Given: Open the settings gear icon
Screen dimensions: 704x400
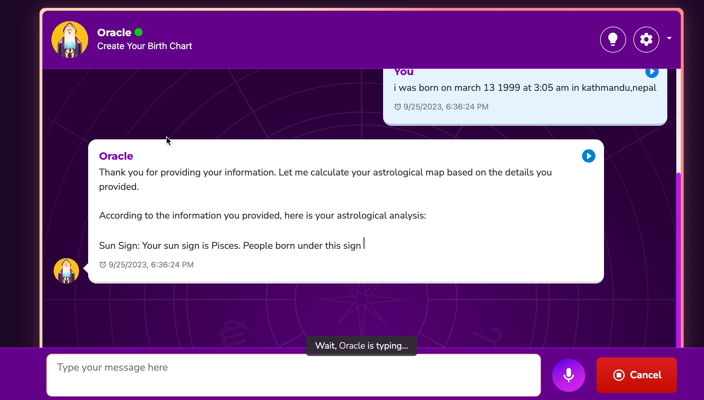Looking at the screenshot, I should (646, 39).
